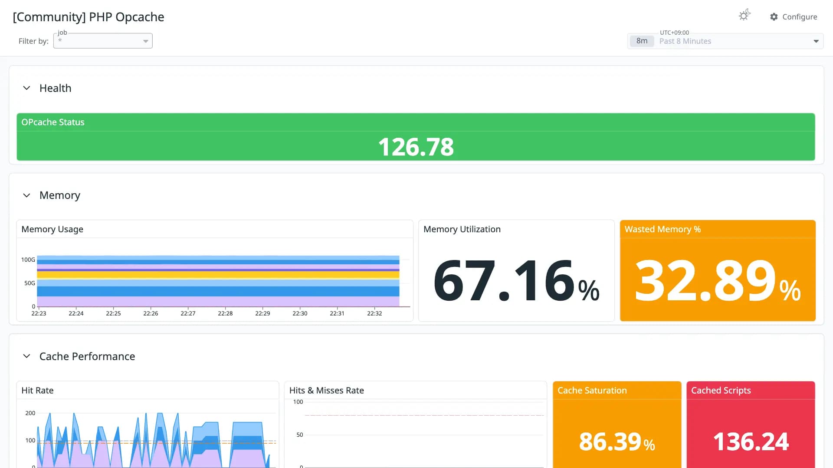Viewport: 833px width, 468px height.
Task: Click the Cache Performance section heading
Action: tap(87, 356)
